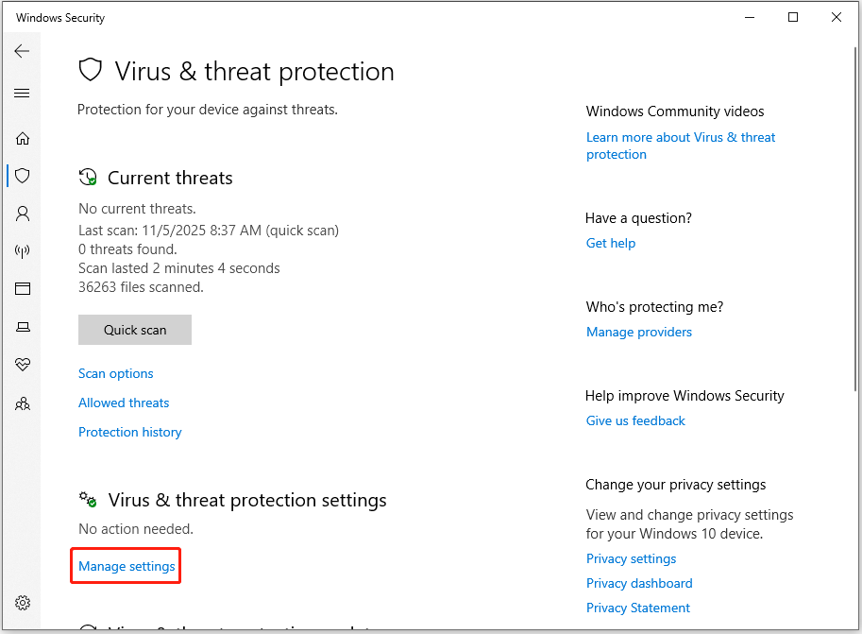Open Manage providers
Image resolution: width=862 pixels, height=634 pixels.
[638, 332]
